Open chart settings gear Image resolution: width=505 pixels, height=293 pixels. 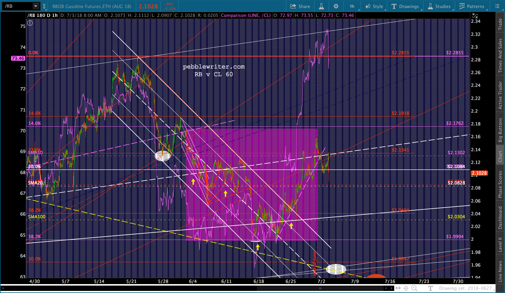click(336, 6)
